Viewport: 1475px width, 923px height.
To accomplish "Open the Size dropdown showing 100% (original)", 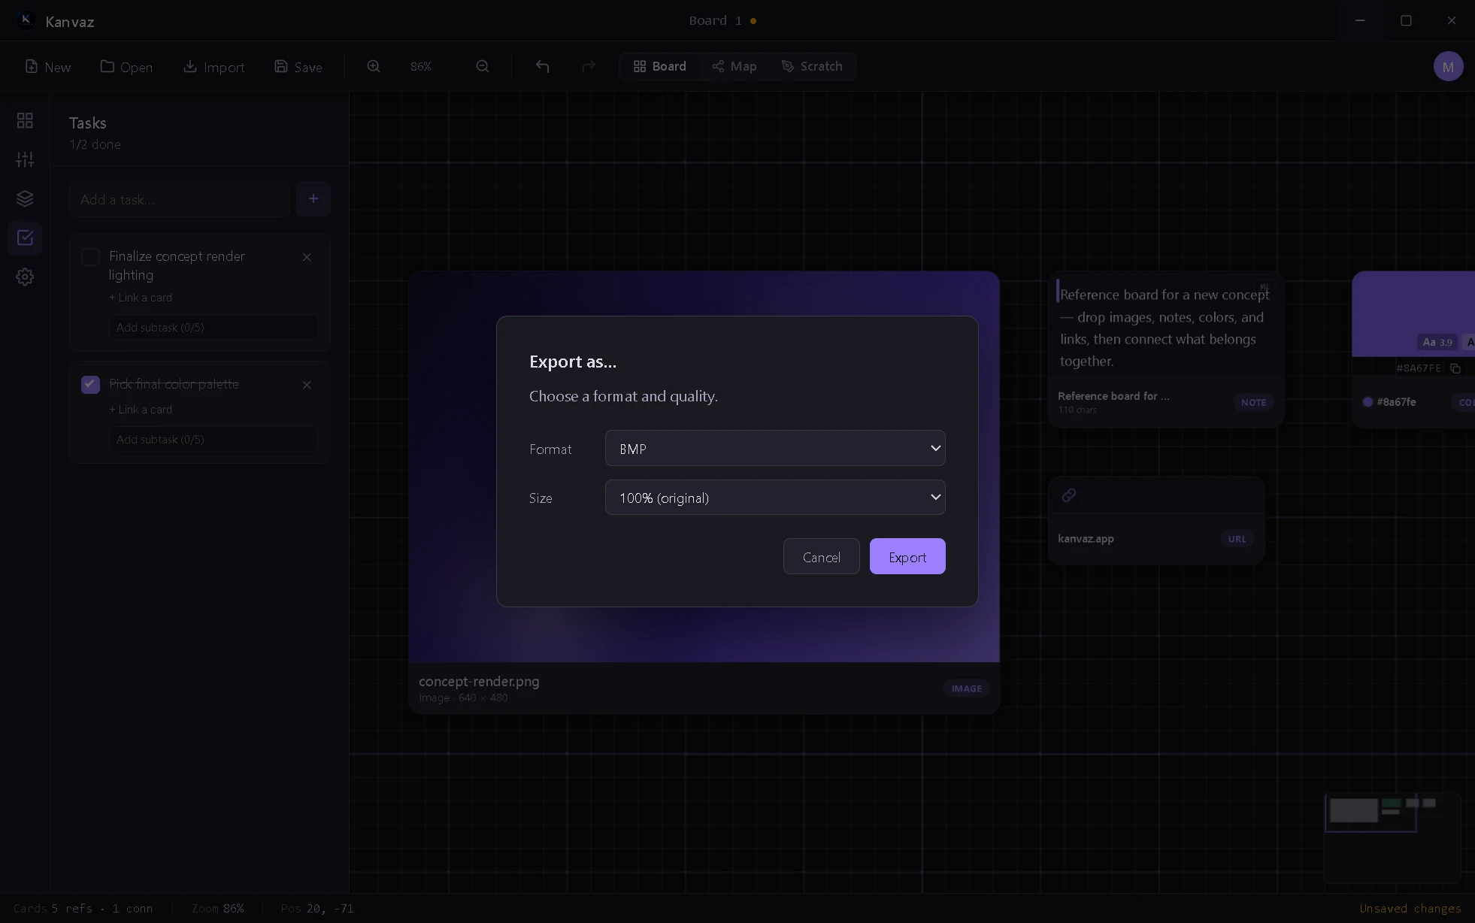I will [775, 497].
